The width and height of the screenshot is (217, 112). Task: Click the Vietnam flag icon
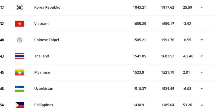click(x=20, y=24)
